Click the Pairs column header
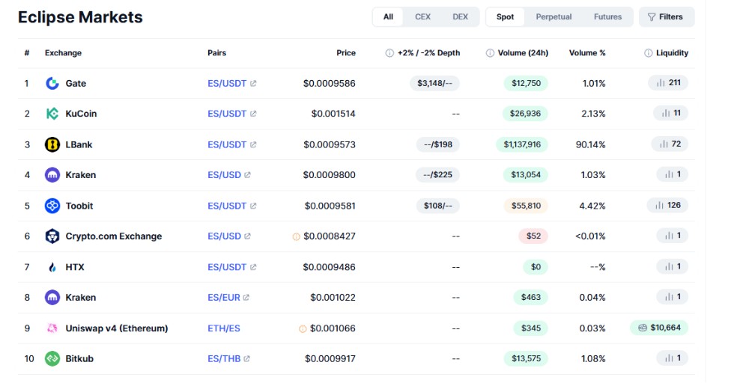Screen dimensions: 731x389 pos(216,53)
